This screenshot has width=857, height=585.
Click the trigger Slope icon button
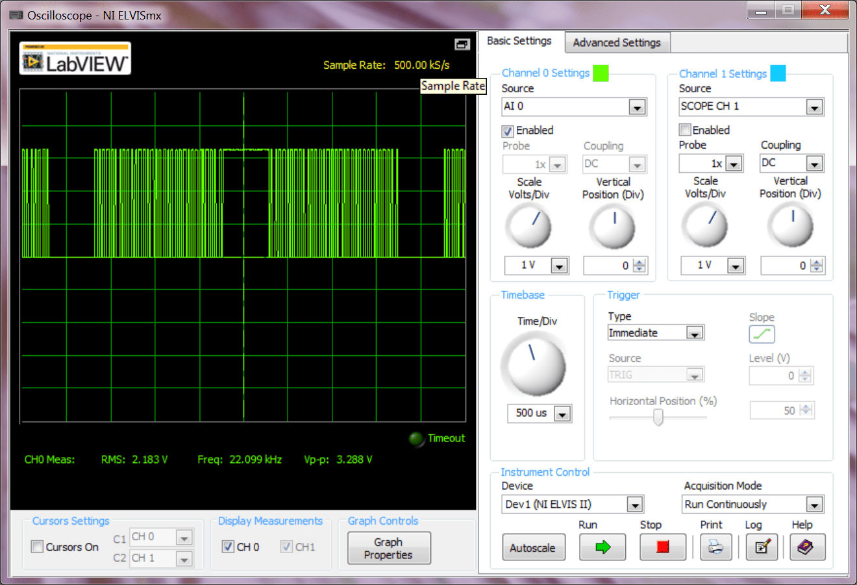(762, 334)
